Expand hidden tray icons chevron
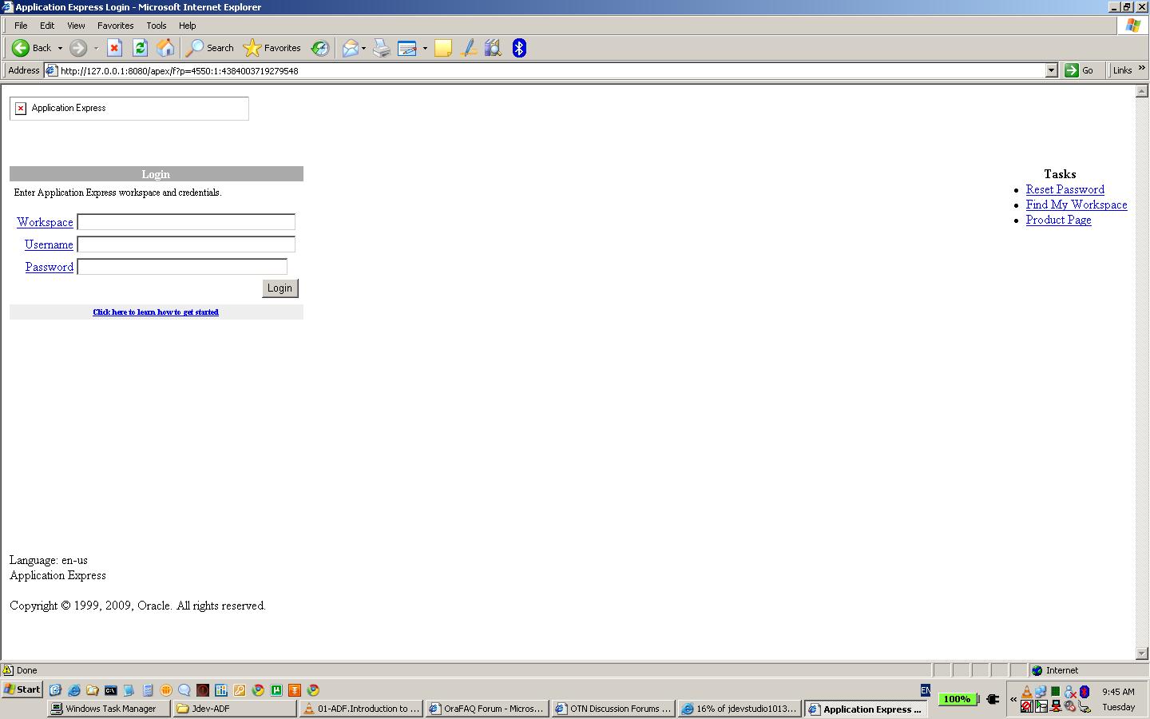Viewport: 1150px width, 719px height. click(1013, 700)
